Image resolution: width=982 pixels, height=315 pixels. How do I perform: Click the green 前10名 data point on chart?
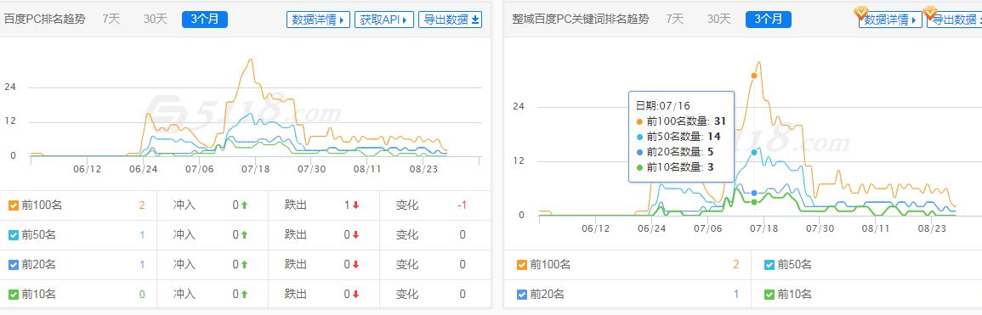coord(754,202)
